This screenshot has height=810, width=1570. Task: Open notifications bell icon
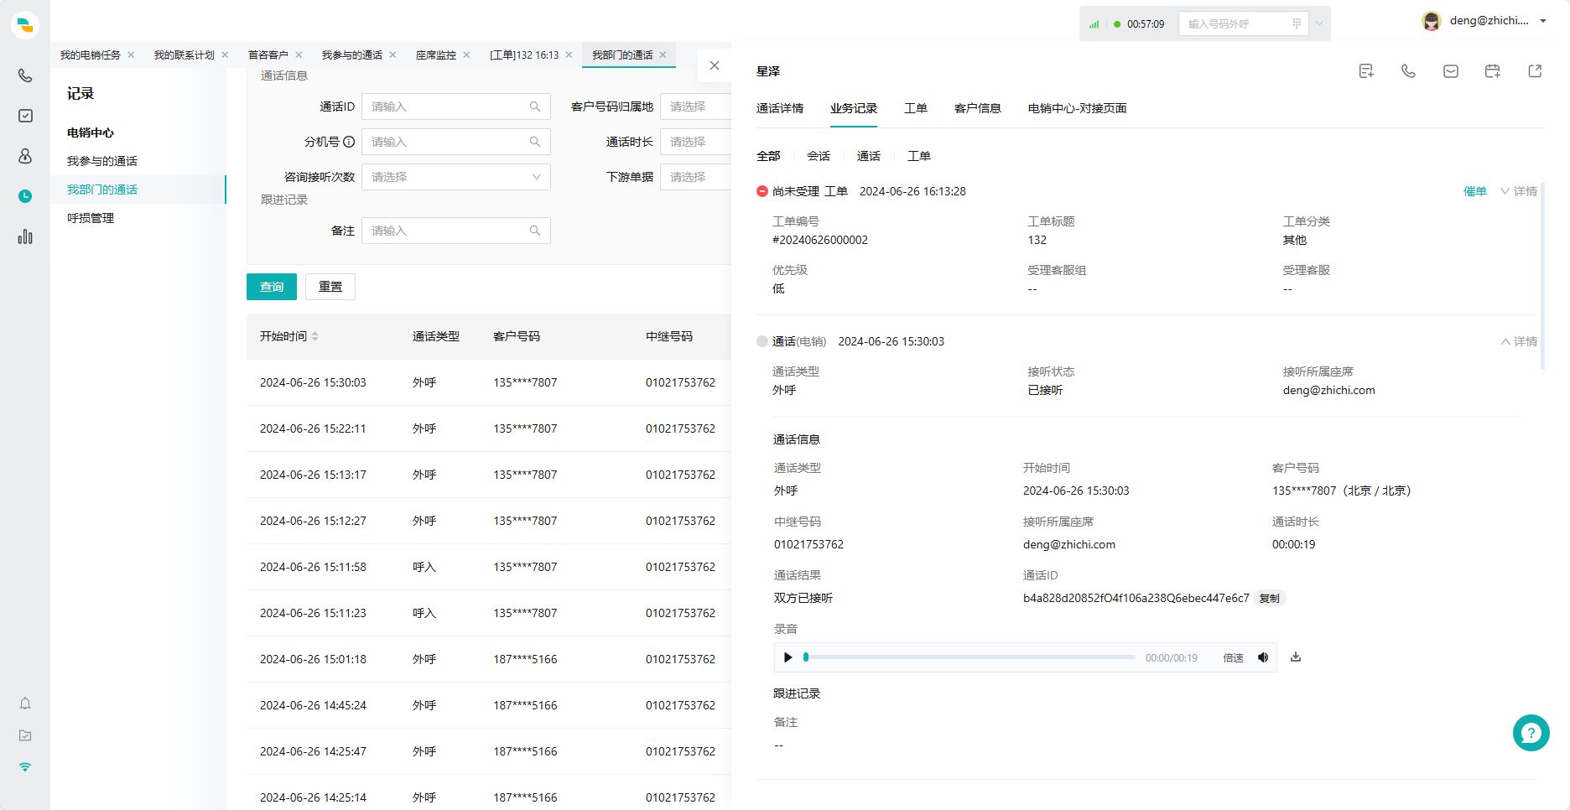click(x=25, y=704)
